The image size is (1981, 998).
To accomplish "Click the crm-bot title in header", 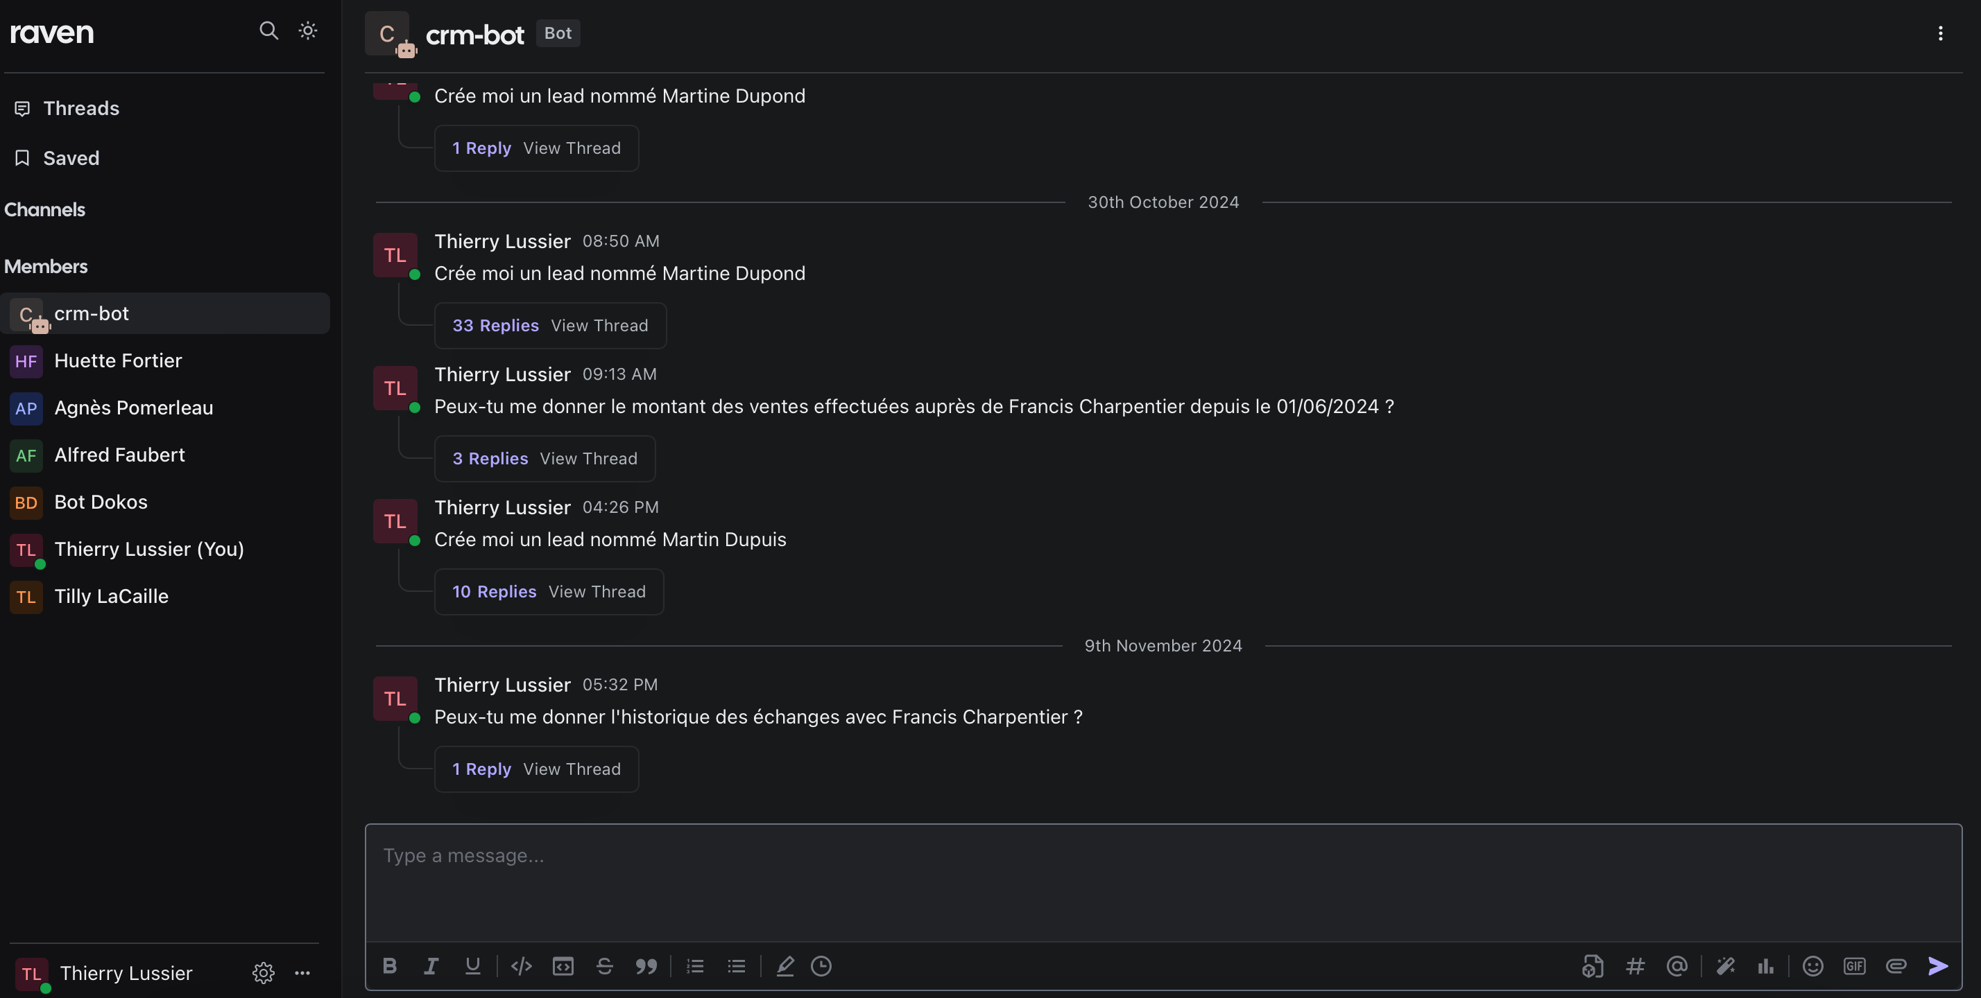I will [x=474, y=35].
